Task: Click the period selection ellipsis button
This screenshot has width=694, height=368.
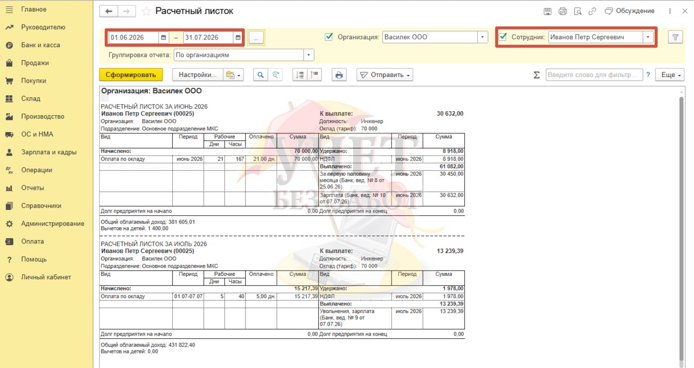Action: point(256,38)
